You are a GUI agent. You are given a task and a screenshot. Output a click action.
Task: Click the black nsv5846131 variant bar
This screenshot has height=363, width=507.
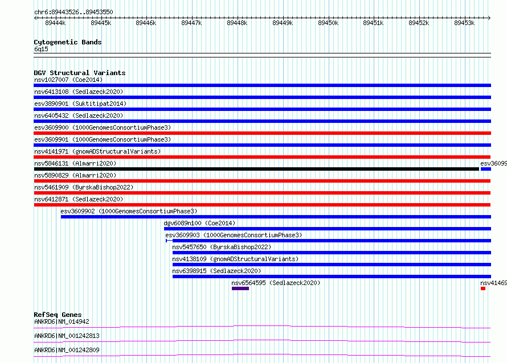tap(256, 169)
